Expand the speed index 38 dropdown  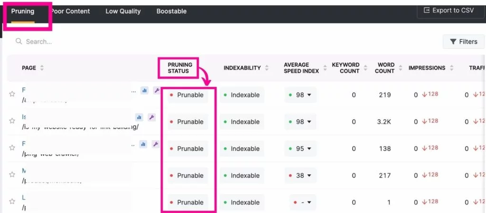309,176
